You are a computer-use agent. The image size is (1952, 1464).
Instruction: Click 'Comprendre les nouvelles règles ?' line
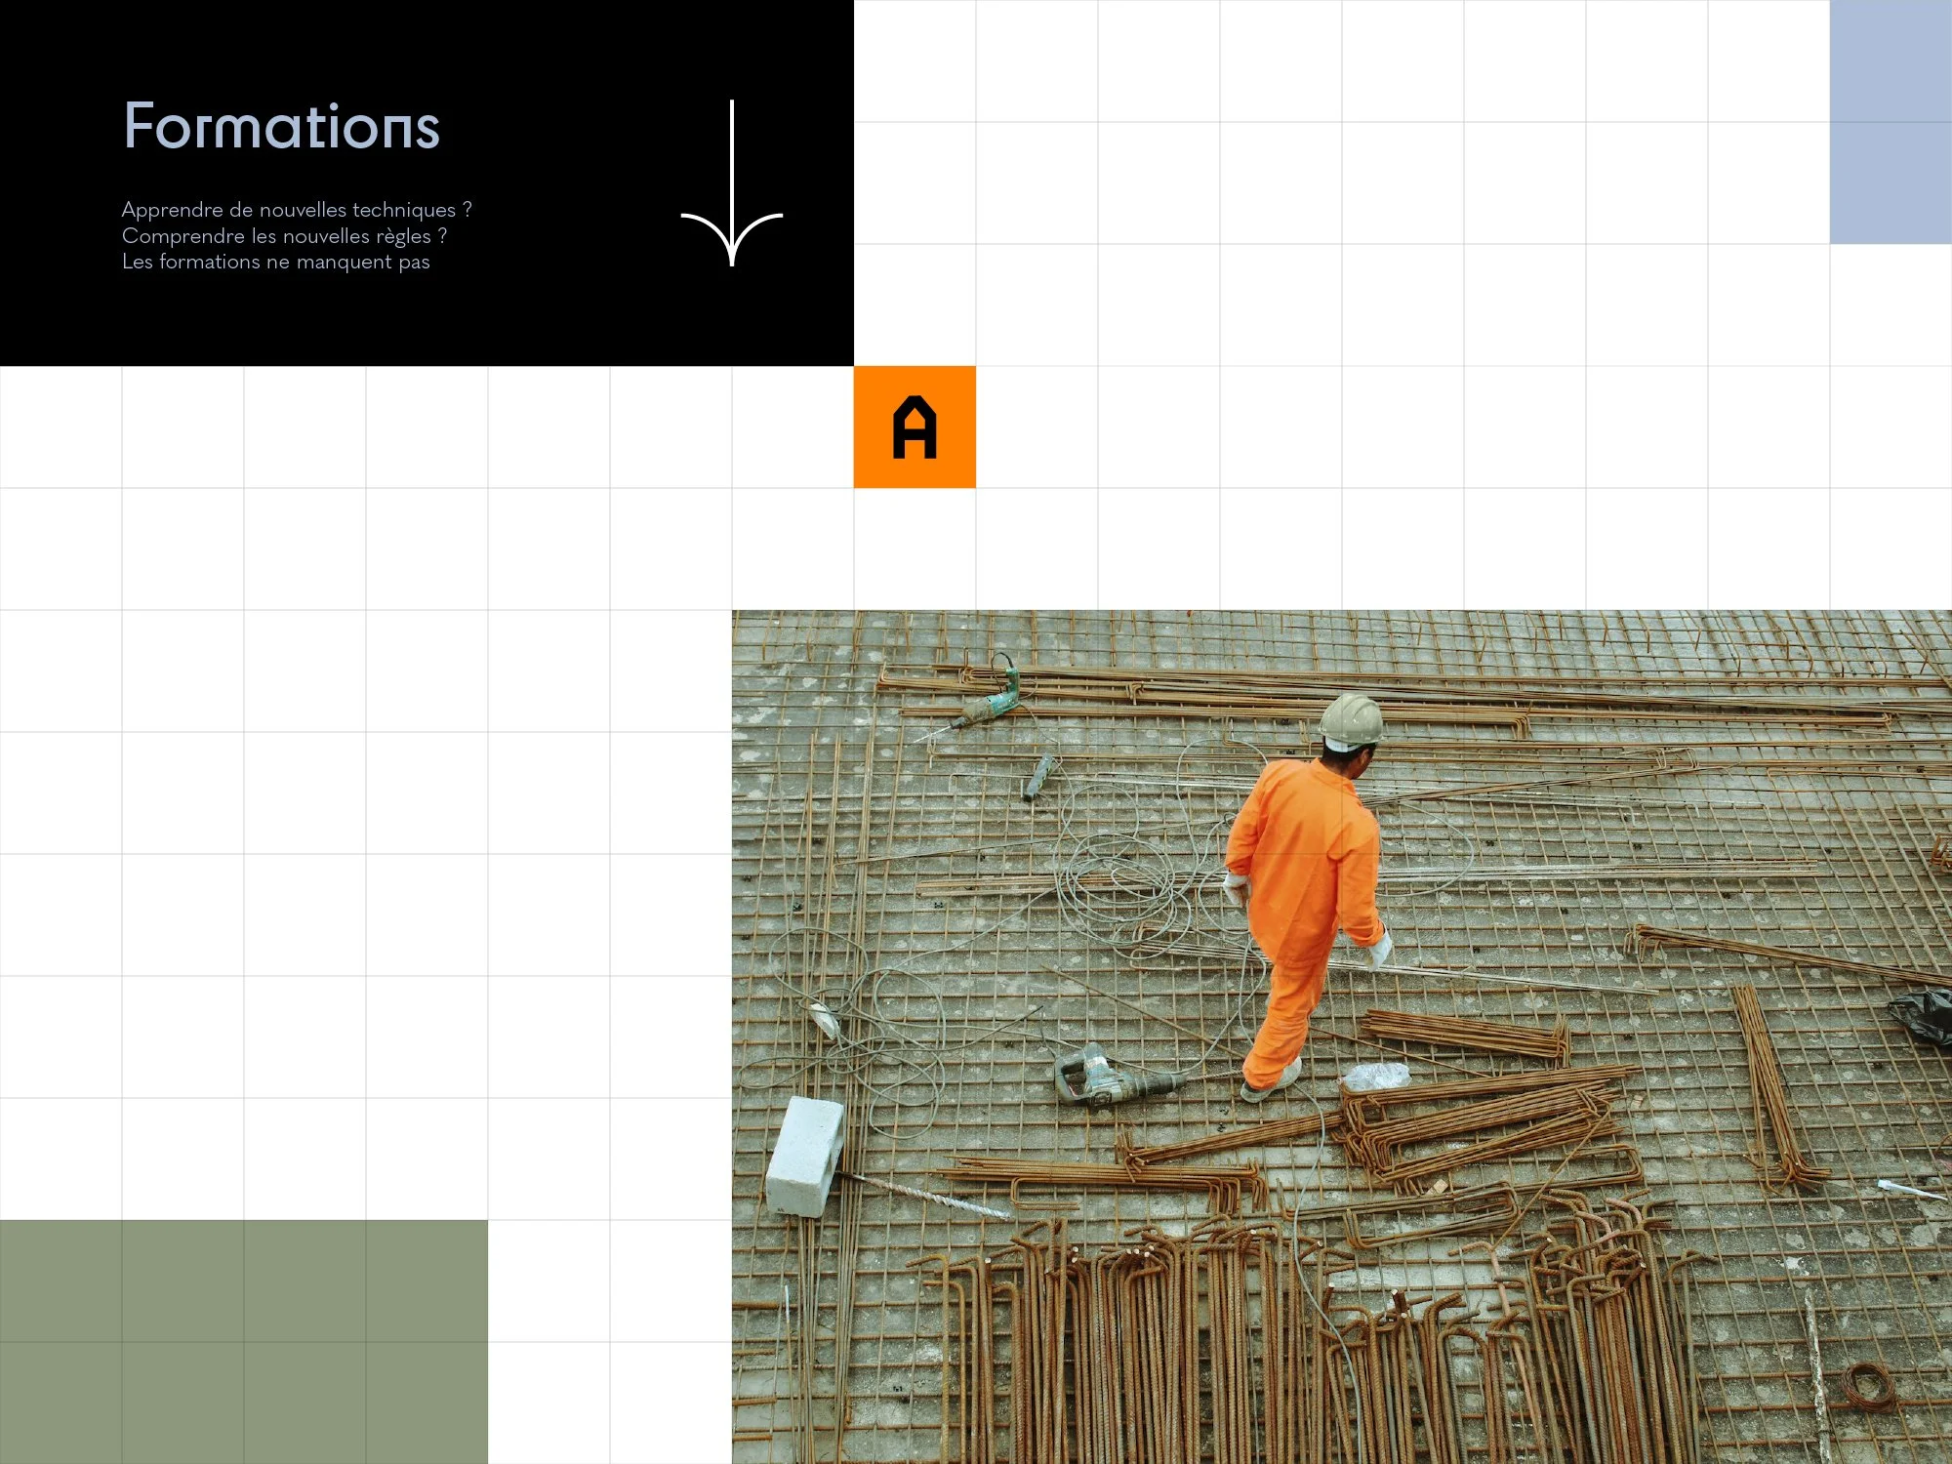pos(284,236)
